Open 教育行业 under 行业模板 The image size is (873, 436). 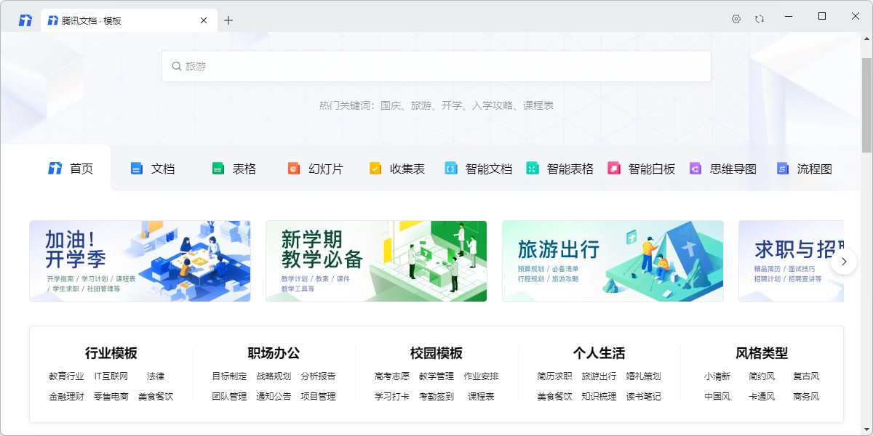tap(66, 376)
